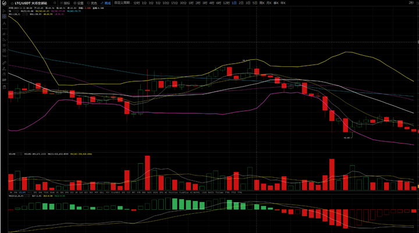Click the app logo icon at top-left
Screen dimensions: 419x233
4,3
